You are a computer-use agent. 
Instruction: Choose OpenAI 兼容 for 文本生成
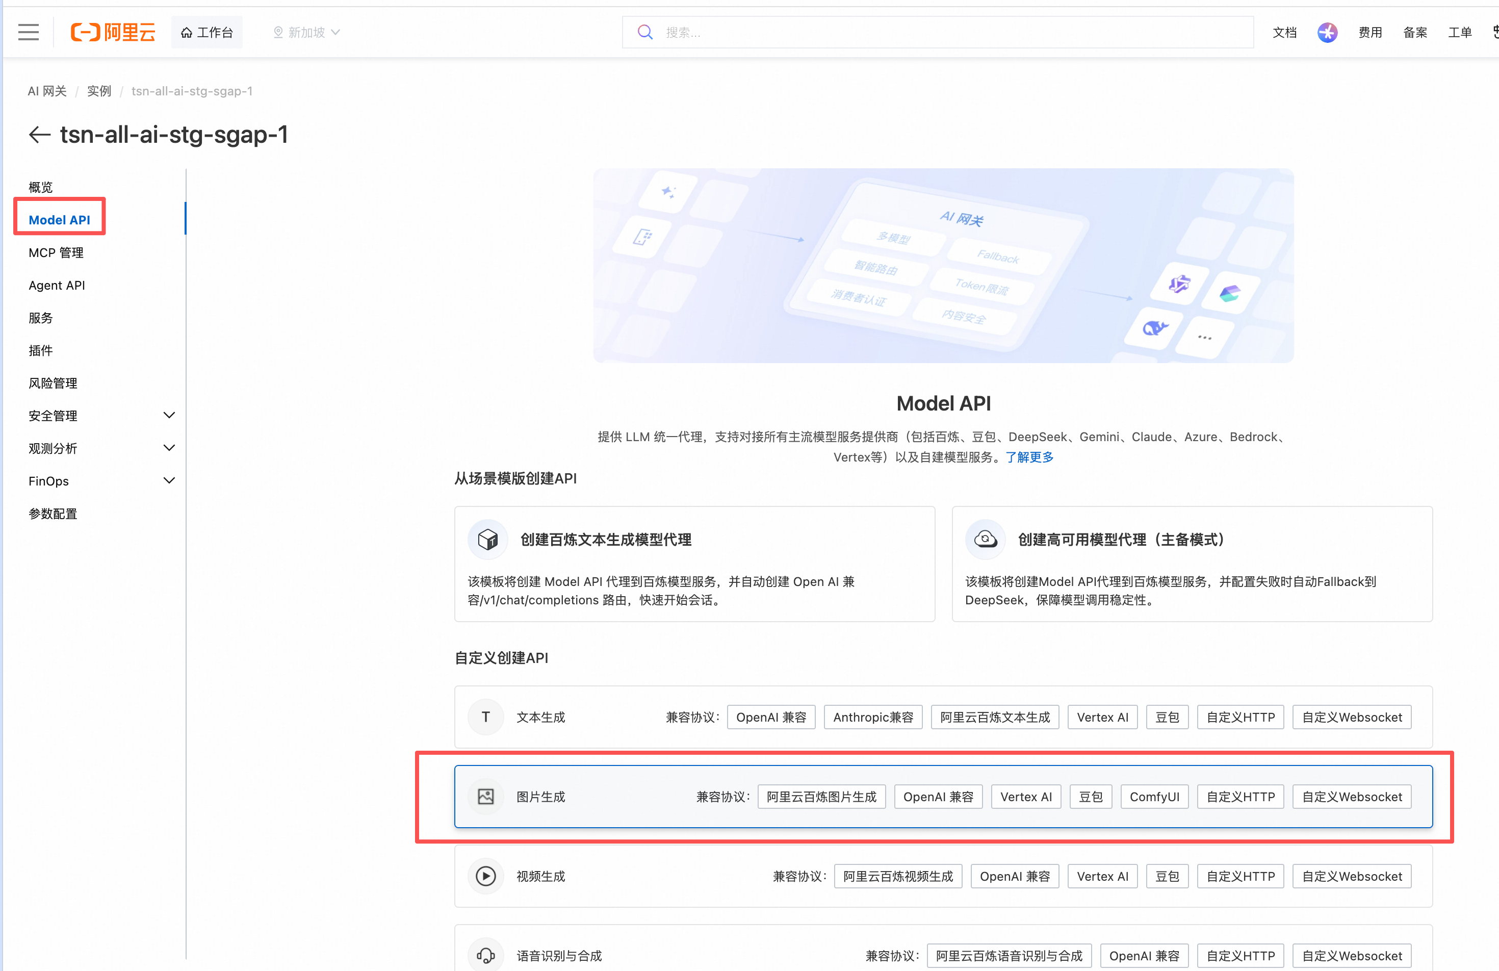[771, 717]
